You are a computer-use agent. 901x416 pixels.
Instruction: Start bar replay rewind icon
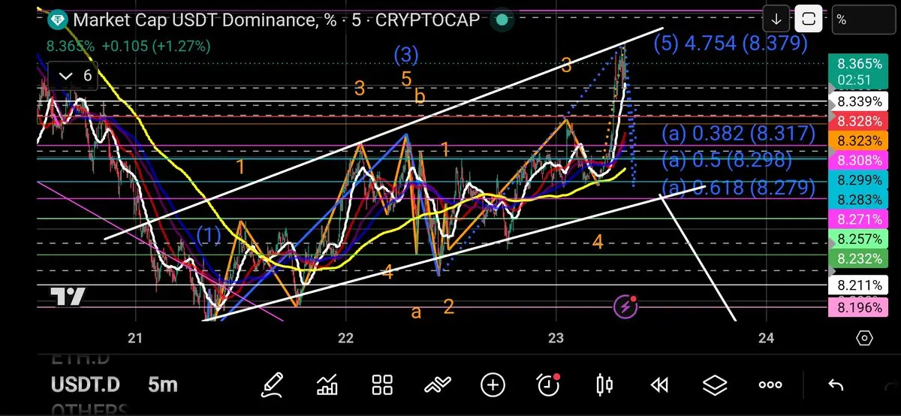point(659,385)
